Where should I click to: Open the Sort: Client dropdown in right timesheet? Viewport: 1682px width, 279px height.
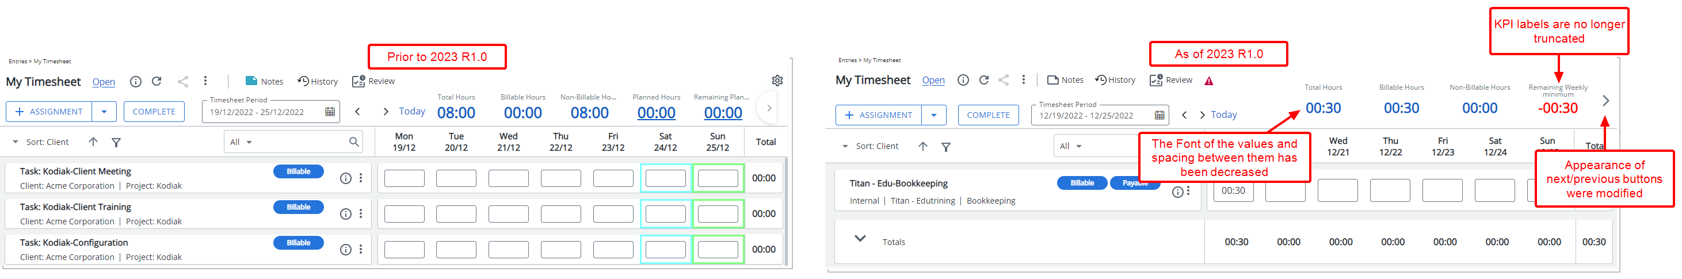[871, 146]
